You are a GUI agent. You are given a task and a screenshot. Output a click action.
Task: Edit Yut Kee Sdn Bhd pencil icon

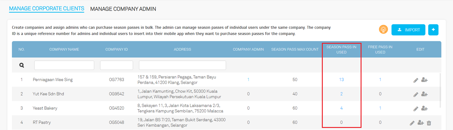416,94
